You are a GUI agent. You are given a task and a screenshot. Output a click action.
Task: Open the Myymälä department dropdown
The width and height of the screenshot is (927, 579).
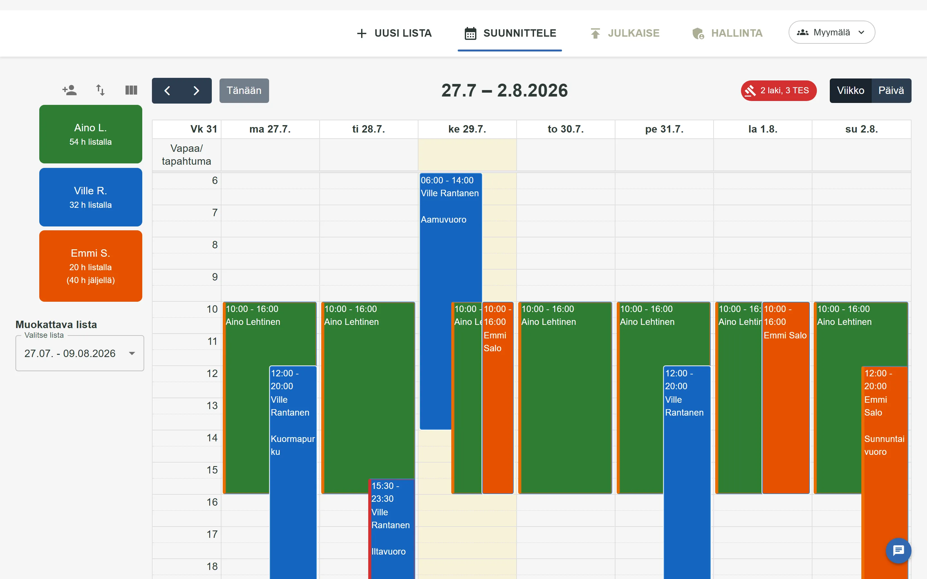(832, 32)
